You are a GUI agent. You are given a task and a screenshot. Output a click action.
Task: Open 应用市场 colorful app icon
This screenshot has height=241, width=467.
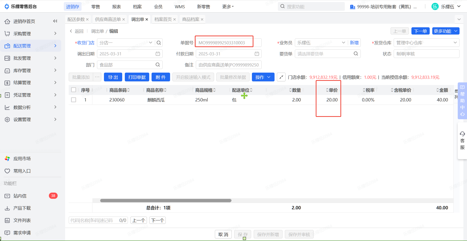(x=7, y=159)
